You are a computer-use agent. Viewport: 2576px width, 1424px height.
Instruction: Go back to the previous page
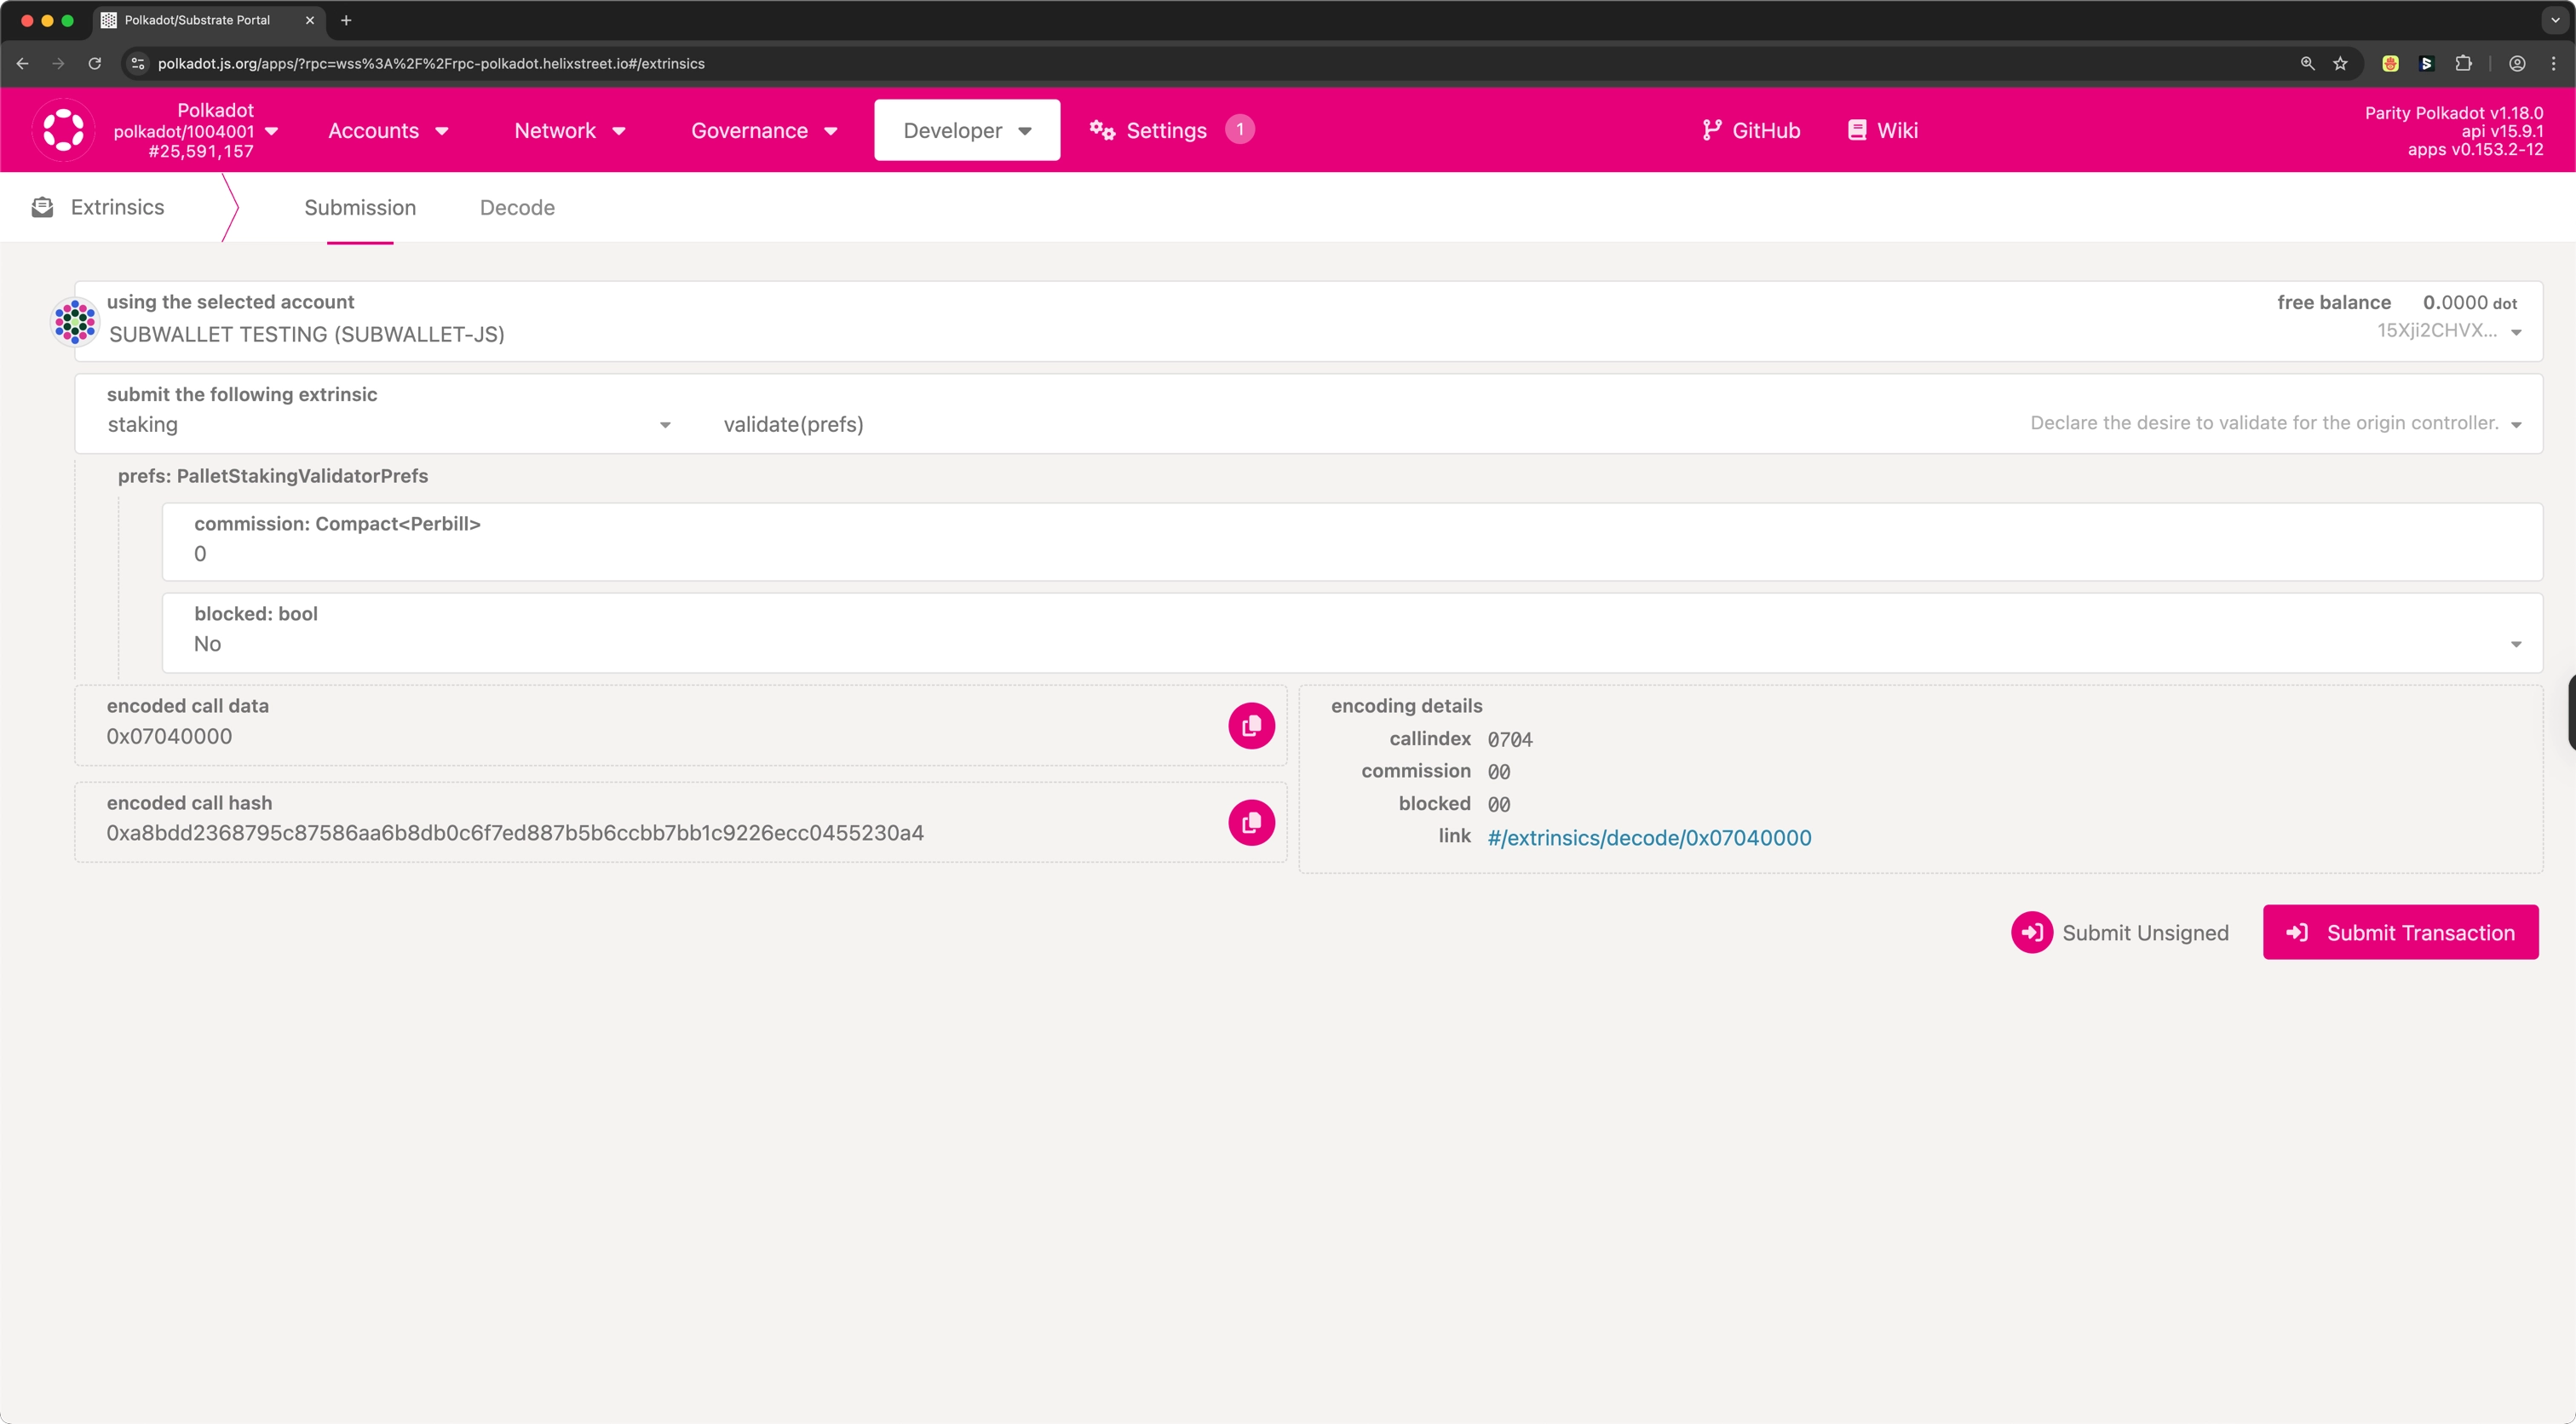pyautogui.click(x=22, y=63)
